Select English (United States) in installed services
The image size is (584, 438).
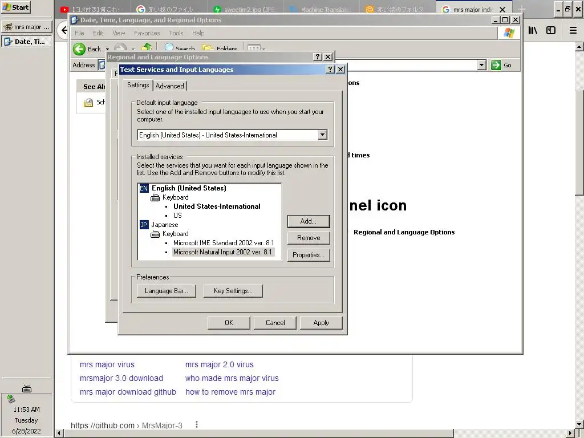189,188
